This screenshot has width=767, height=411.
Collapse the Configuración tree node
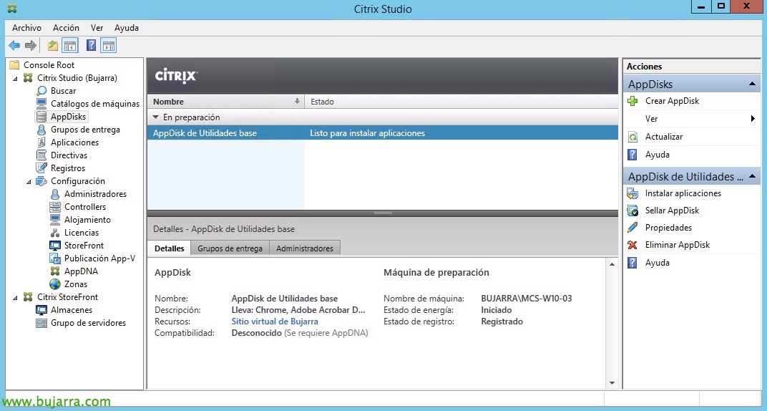point(29,182)
